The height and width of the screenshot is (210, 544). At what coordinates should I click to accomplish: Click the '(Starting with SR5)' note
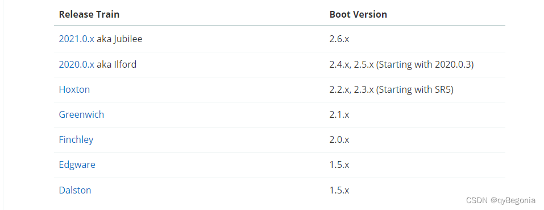415,89
